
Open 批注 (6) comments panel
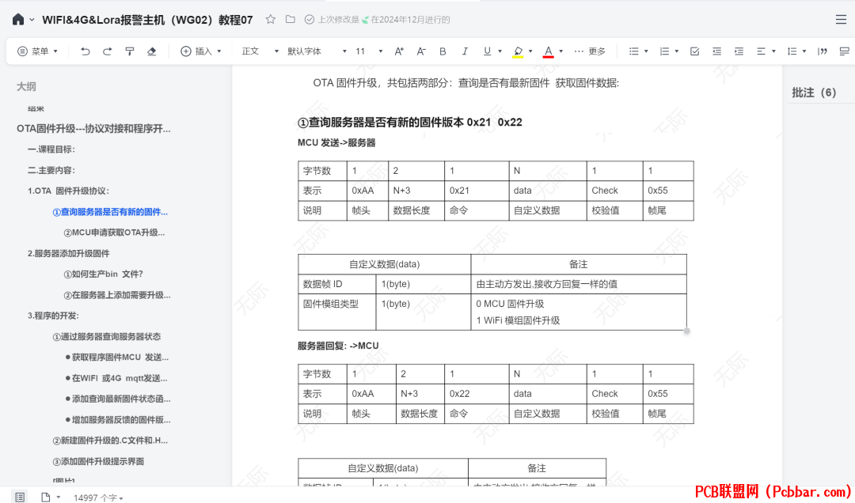coord(814,93)
